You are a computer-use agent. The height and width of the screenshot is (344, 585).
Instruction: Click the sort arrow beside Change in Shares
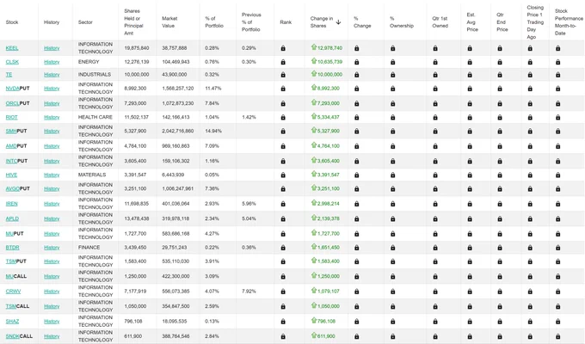click(x=338, y=22)
